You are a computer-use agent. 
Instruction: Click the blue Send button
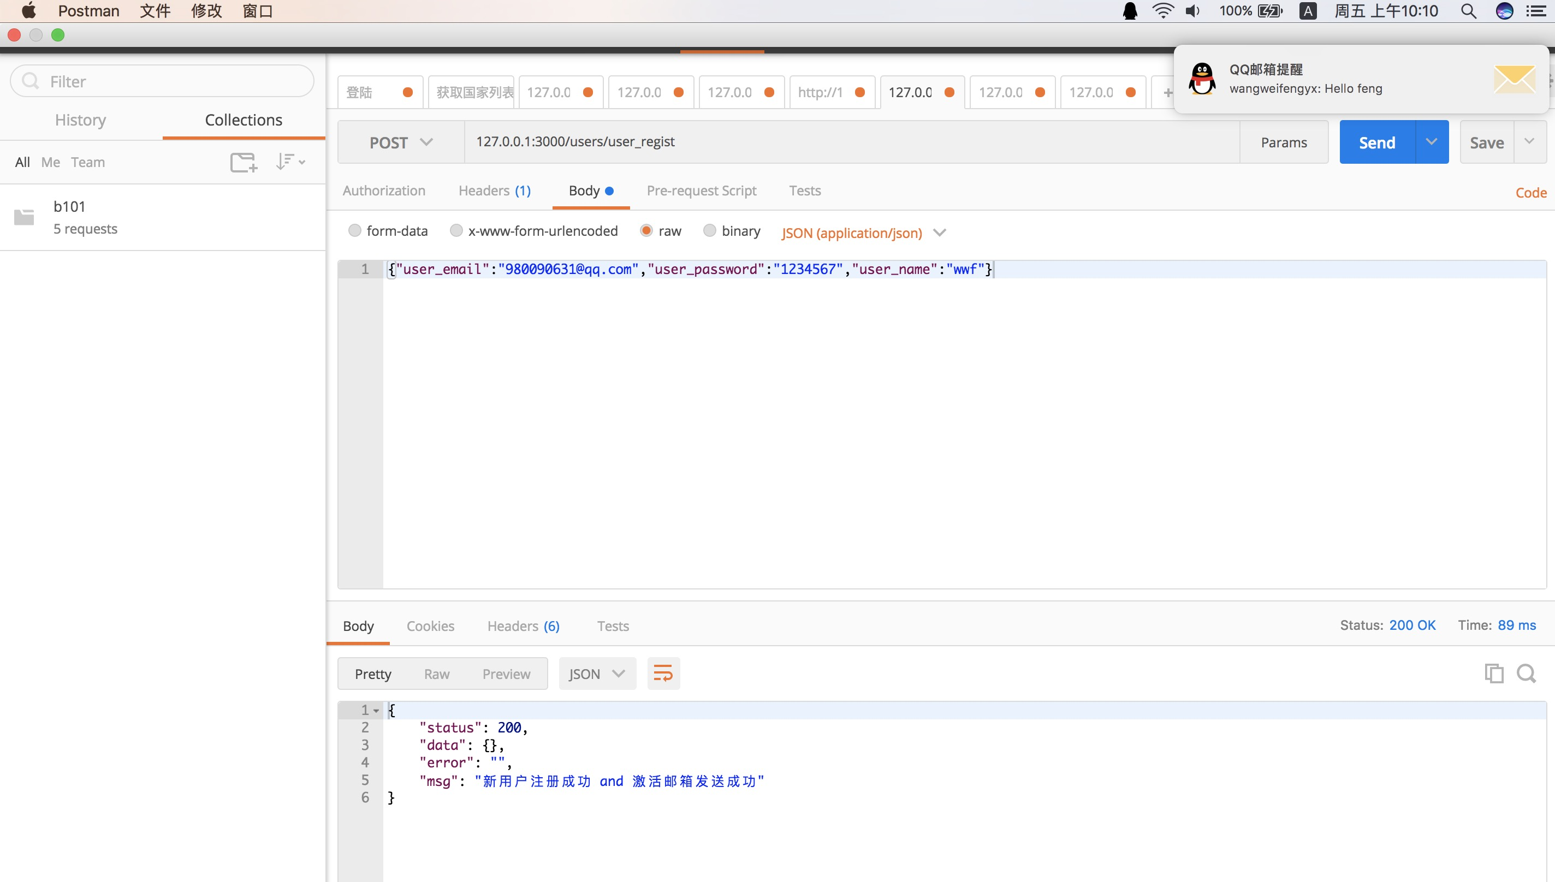coord(1377,142)
